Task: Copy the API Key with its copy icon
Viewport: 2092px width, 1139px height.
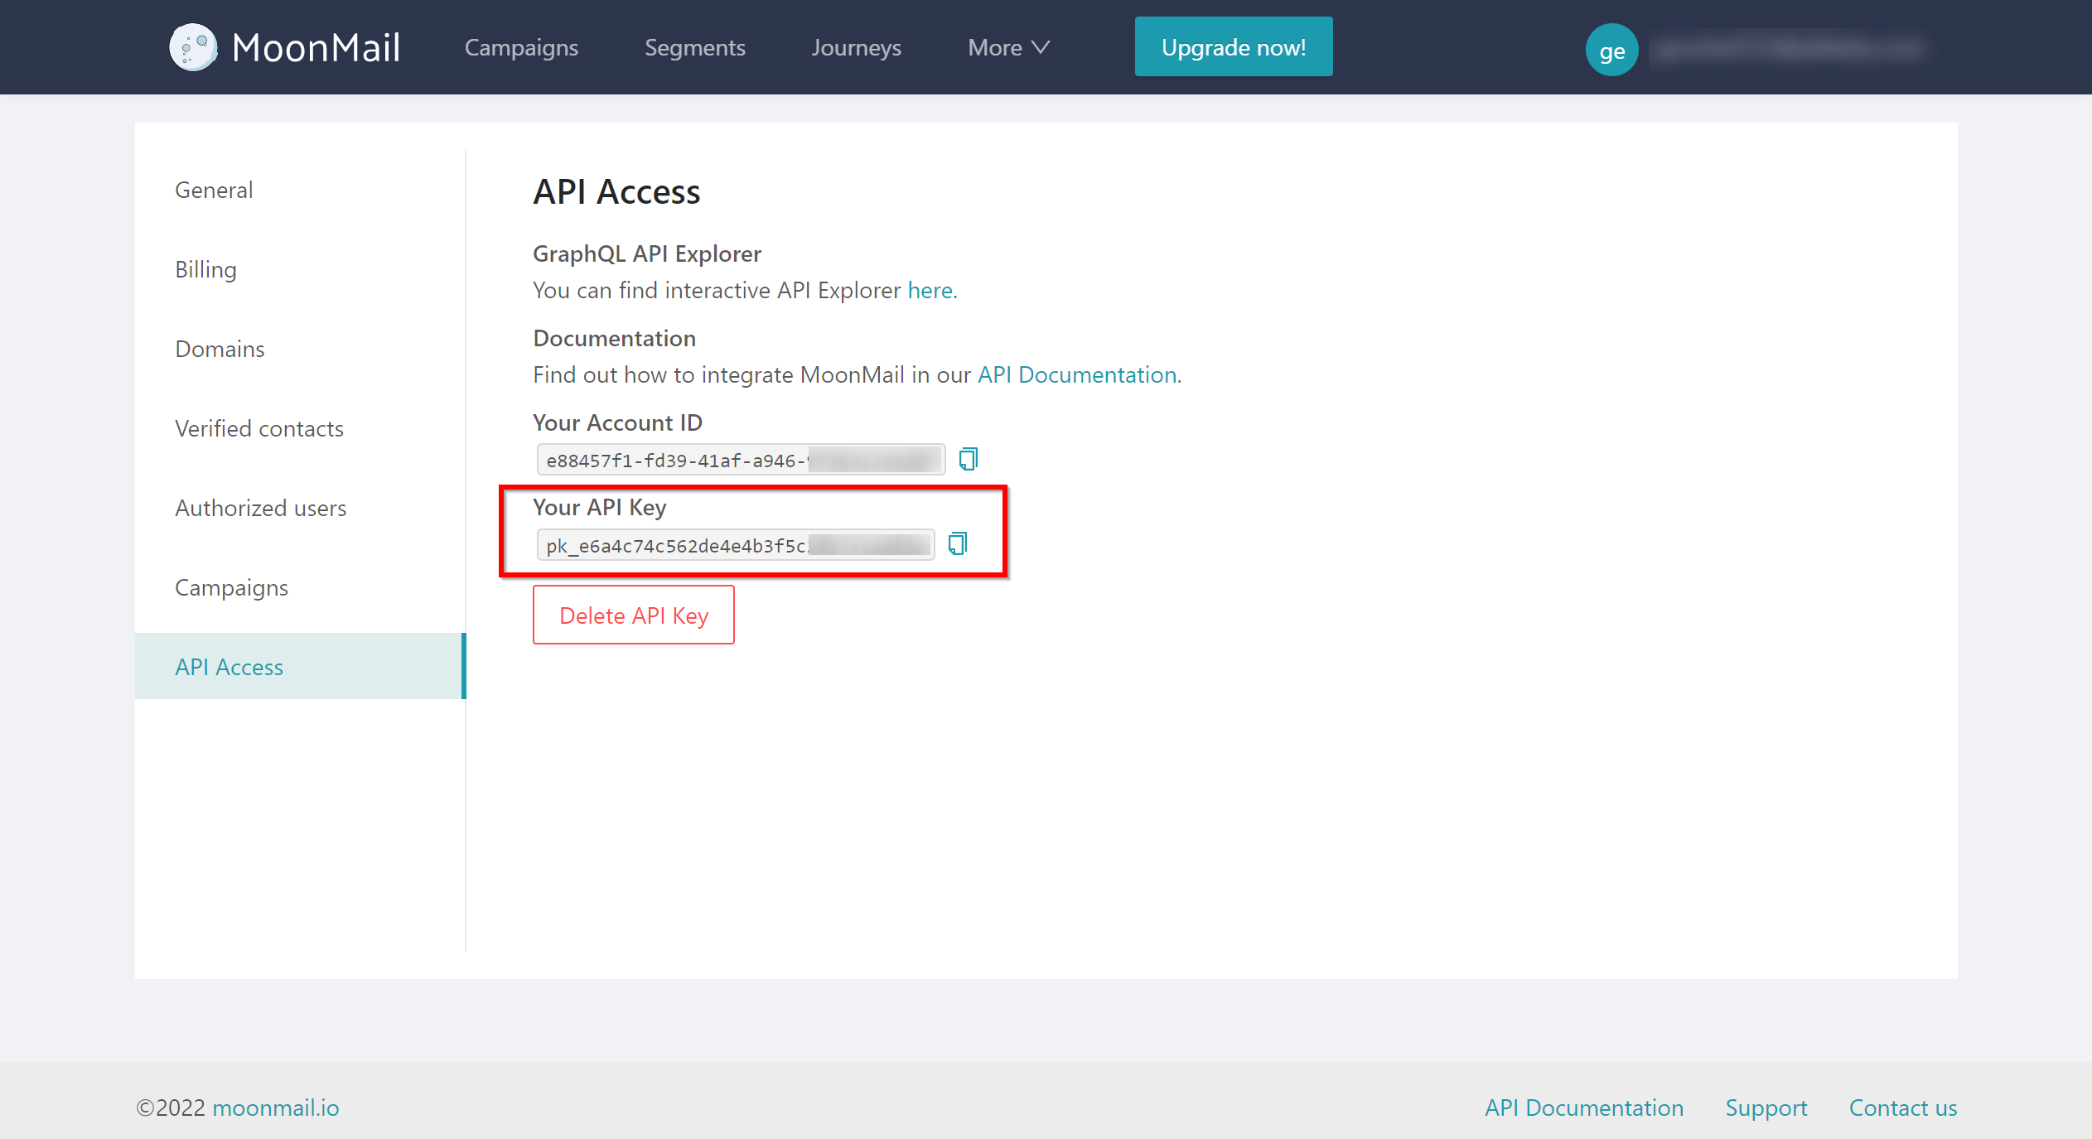Action: coord(957,544)
